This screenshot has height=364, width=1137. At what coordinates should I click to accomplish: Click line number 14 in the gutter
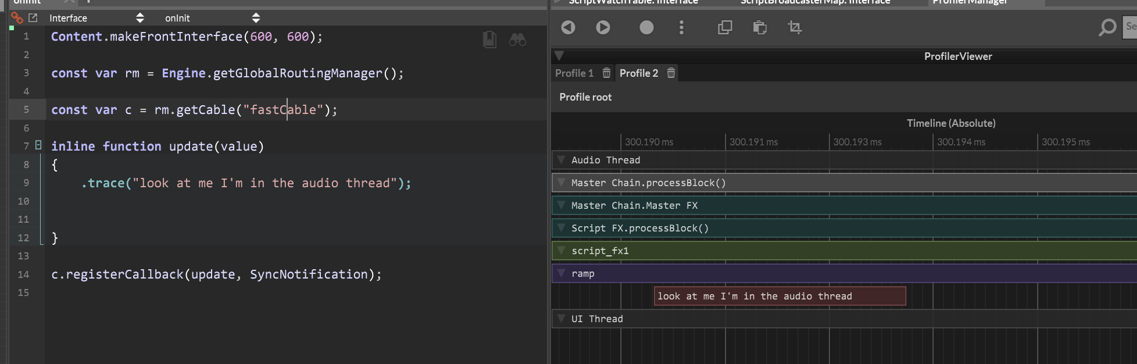pos(23,274)
